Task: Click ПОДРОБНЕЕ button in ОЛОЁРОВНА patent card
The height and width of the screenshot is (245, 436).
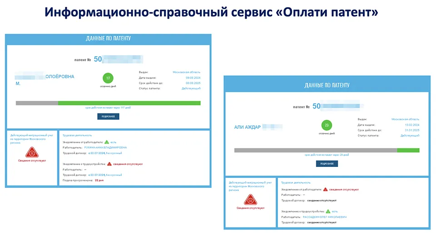Action: (x=108, y=117)
